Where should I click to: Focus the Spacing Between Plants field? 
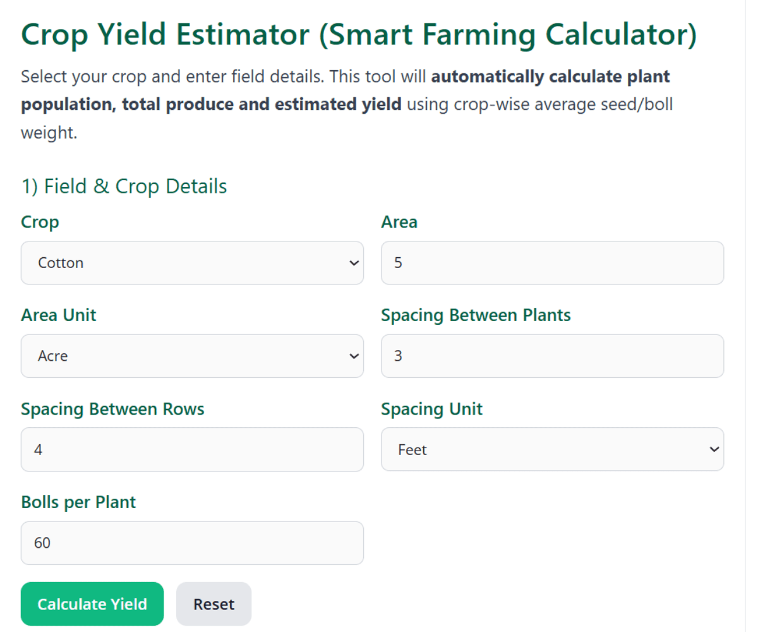click(552, 356)
